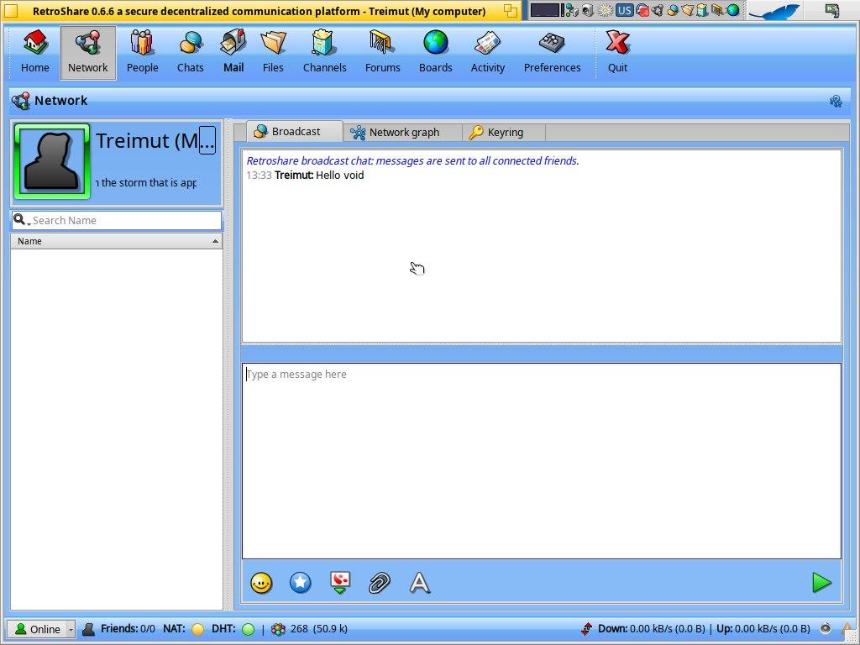The height and width of the screenshot is (645, 860).
Task: Open the People section in the toolbar
Action: [142, 52]
